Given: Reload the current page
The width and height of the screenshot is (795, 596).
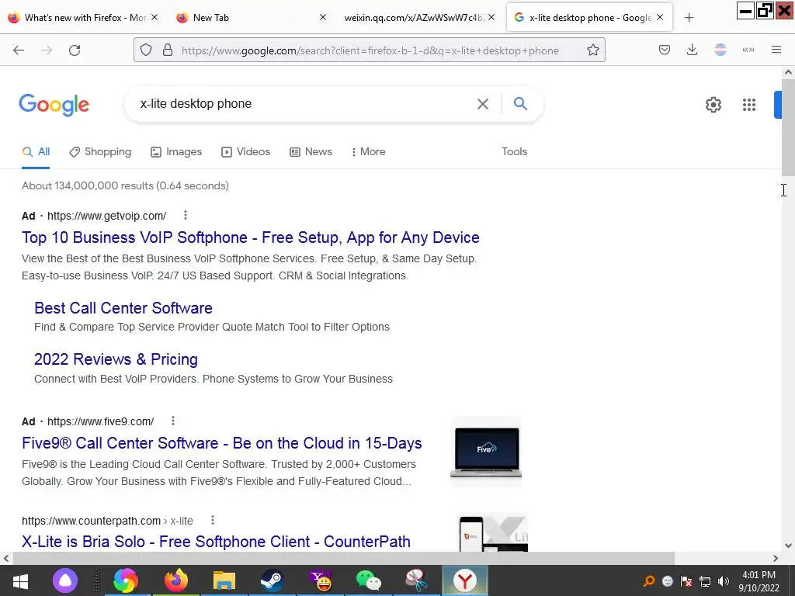Looking at the screenshot, I should (75, 50).
